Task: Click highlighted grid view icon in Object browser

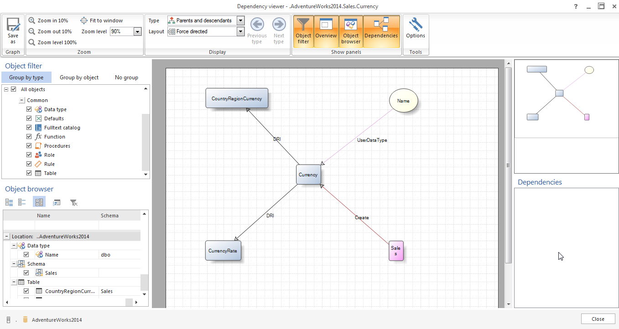Action: 39,202
